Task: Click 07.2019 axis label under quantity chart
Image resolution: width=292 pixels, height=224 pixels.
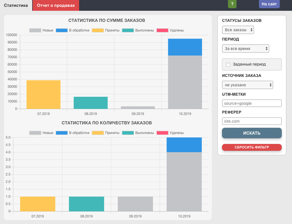Action: [x=38, y=216]
